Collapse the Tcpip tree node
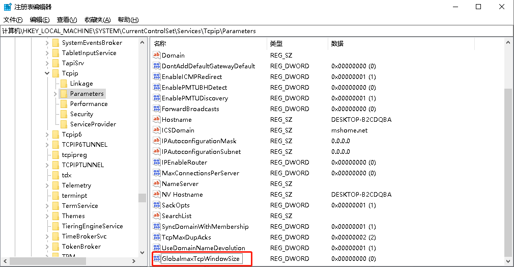 (47, 73)
